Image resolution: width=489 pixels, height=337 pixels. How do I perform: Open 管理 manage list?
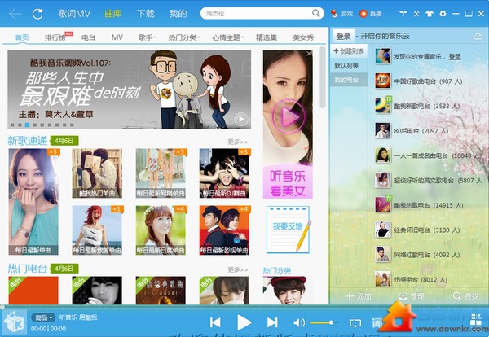coord(412,295)
